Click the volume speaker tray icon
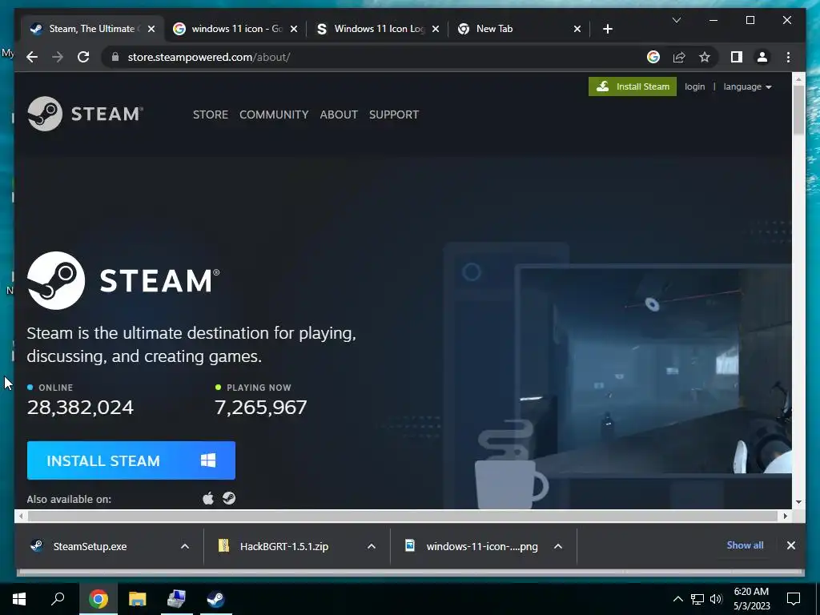 pyautogui.click(x=716, y=599)
